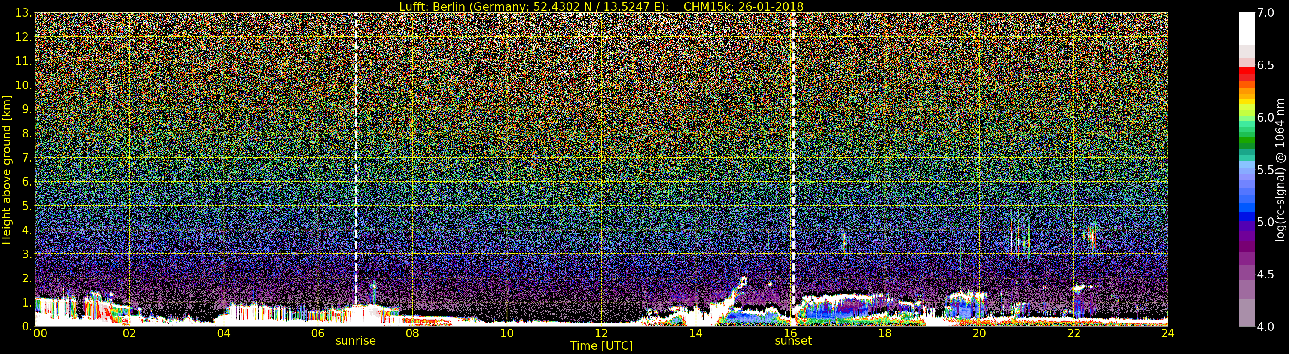
Task: Click the y-axis tick label '8.'
Action: click(27, 134)
